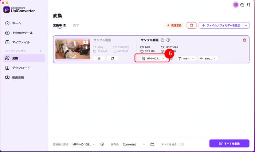The image size is (255, 152).
Task: Delete サンプル動画 with red trash icon
Action: pos(244,40)
